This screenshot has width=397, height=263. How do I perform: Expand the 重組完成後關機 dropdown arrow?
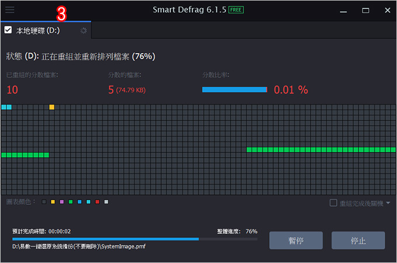388,203
